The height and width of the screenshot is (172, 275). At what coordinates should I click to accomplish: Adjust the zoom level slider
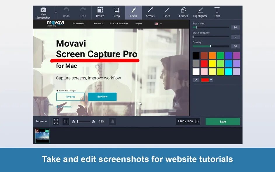pos(83,121)
